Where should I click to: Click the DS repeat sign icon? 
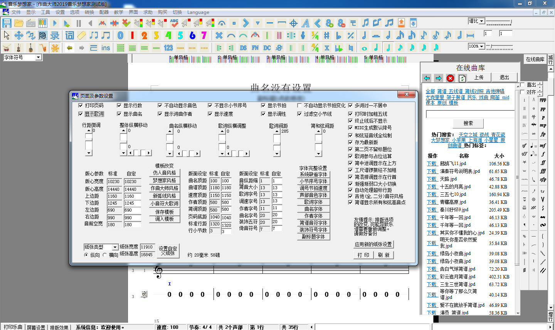click(x=243, y=48)
